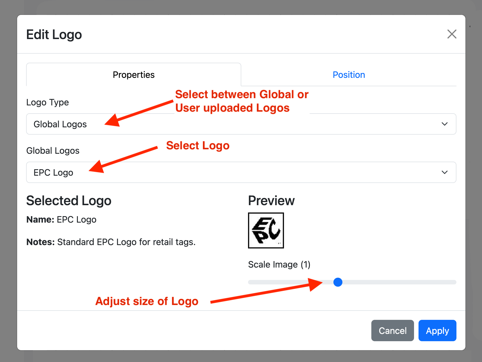The width and height of the screenshot is (482, 362).
Task: Click the blue Scale Image slider handle
Action: click(x=338, y=282)
